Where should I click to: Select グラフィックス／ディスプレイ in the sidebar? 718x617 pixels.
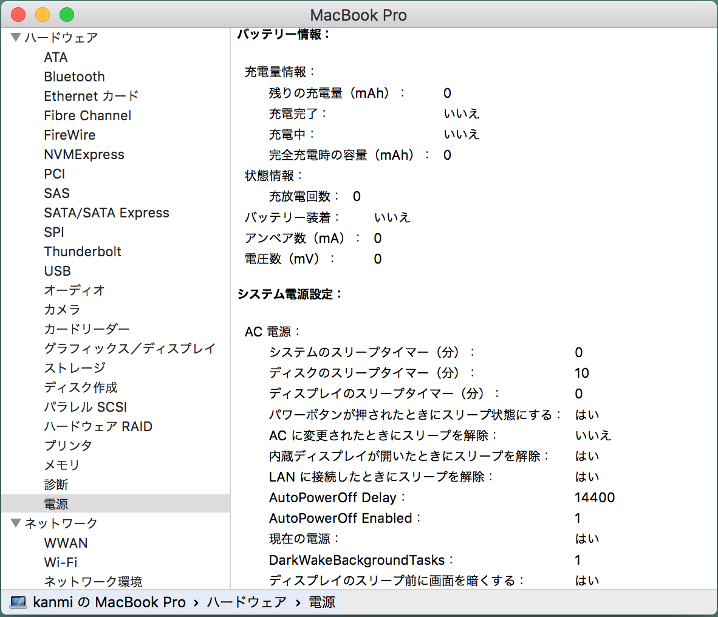point(129,349)
